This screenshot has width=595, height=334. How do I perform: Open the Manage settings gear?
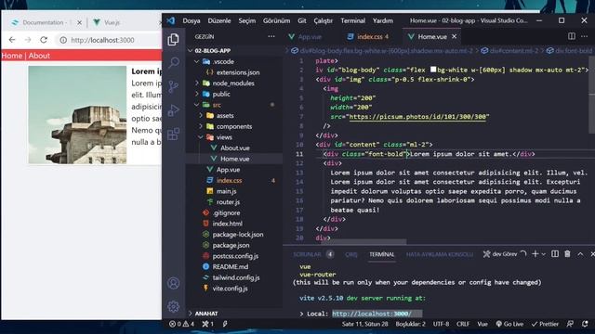tap(174, 306)
